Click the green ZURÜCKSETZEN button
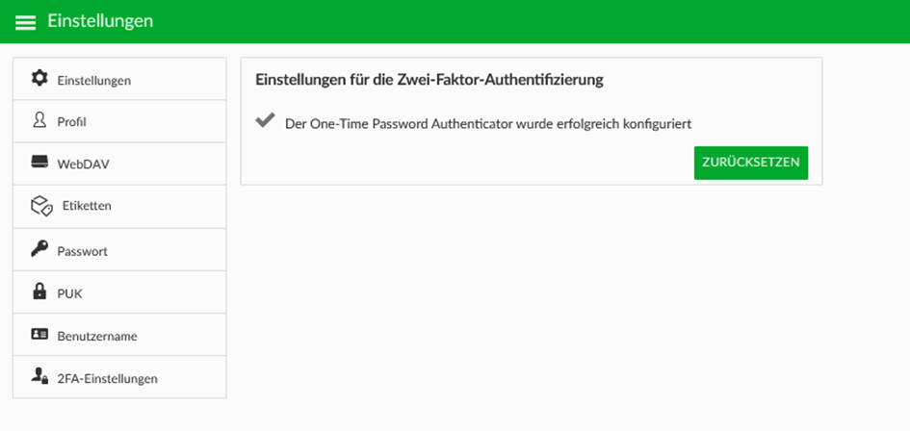 pos(751,163)
